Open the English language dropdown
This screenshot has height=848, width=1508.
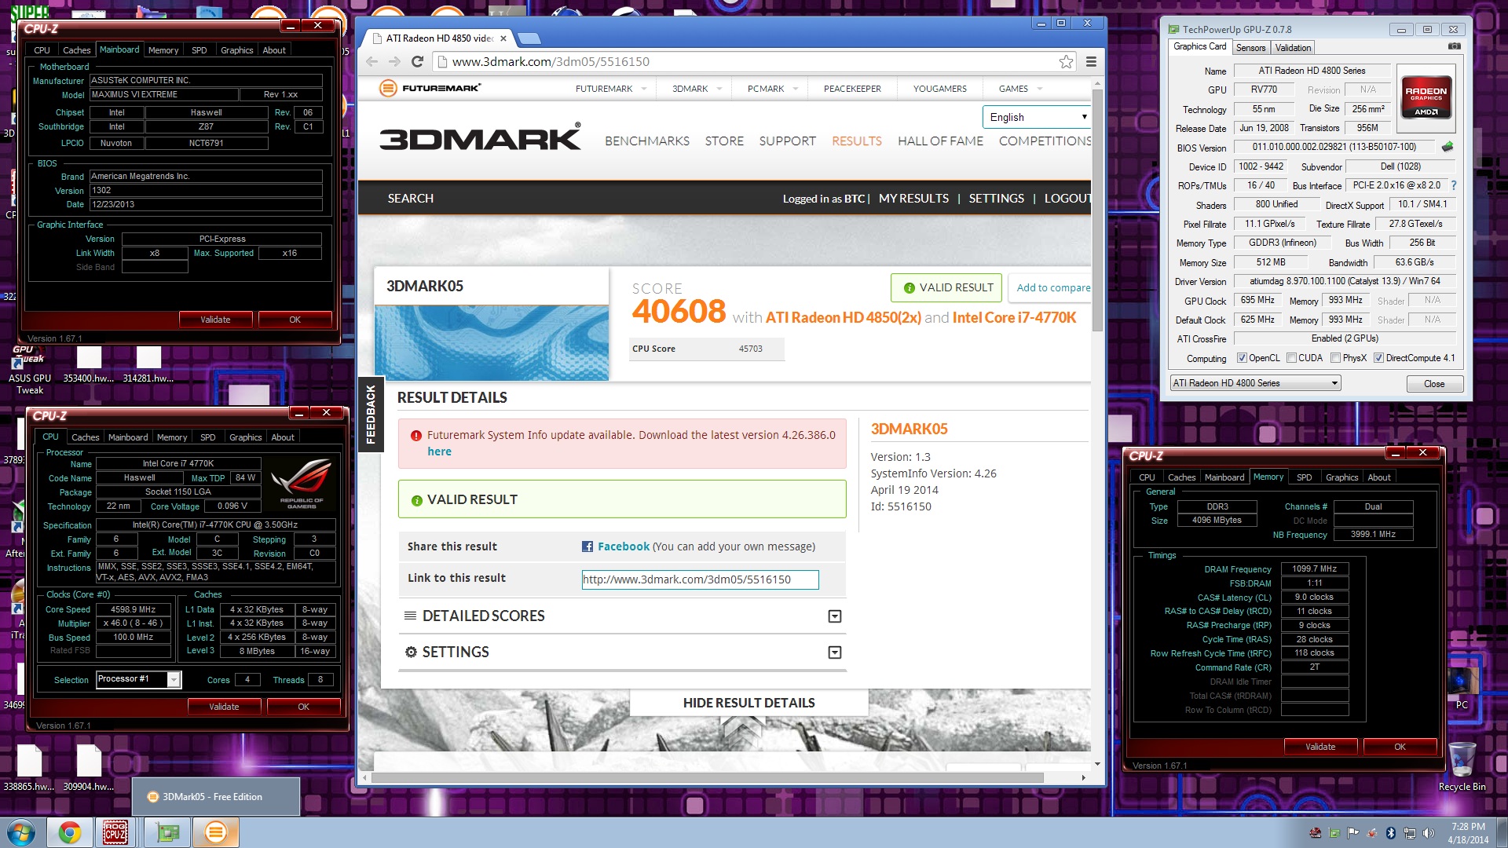click(1036, 117)
